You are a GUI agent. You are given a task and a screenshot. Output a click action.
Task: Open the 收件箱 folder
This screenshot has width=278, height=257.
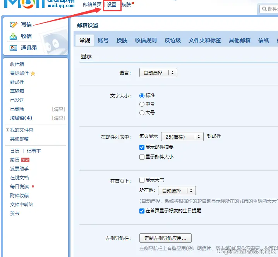[17, 64]
